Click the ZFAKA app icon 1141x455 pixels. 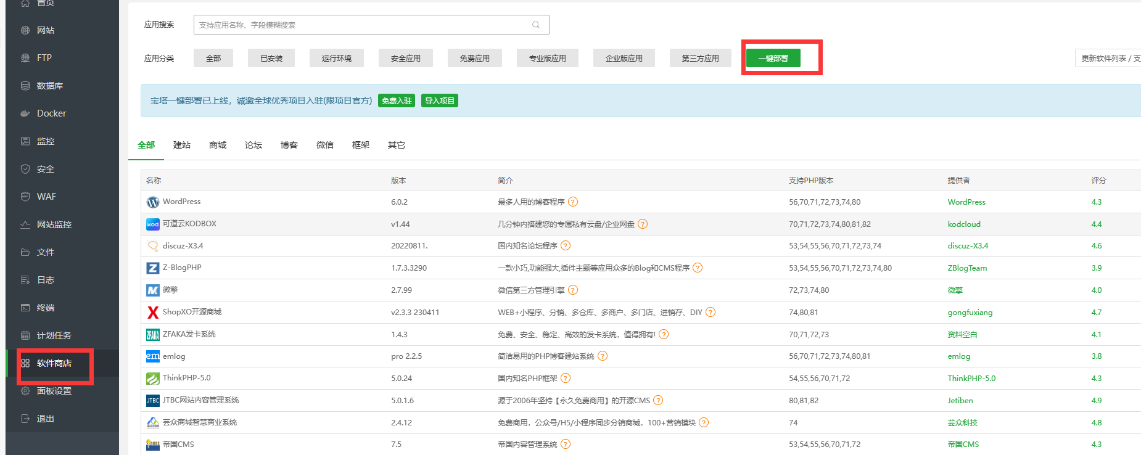click(153, 335)
